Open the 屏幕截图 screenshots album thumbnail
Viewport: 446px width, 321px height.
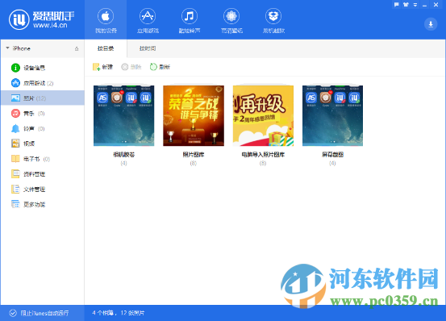coord(332,115)
